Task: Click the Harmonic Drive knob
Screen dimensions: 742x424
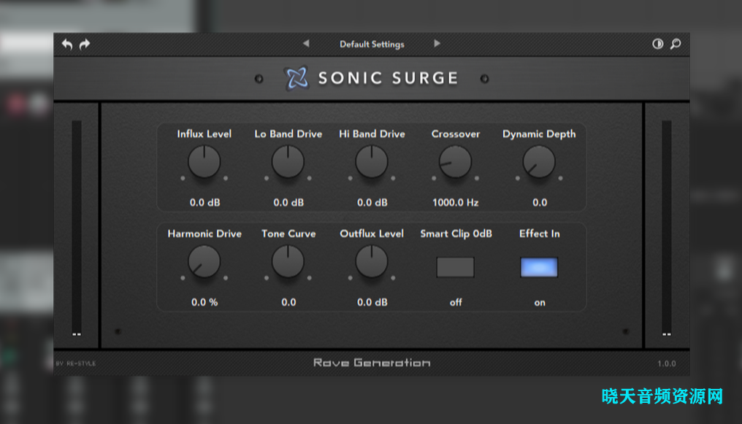Action: pos(204,261)
